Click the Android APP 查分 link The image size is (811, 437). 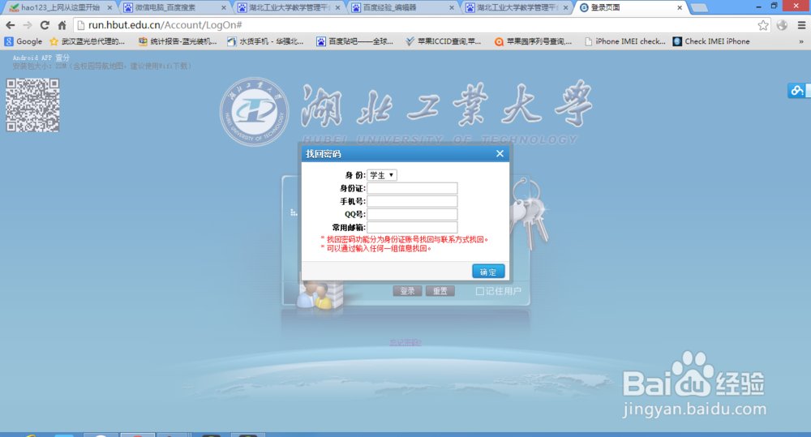pos(41,58)
